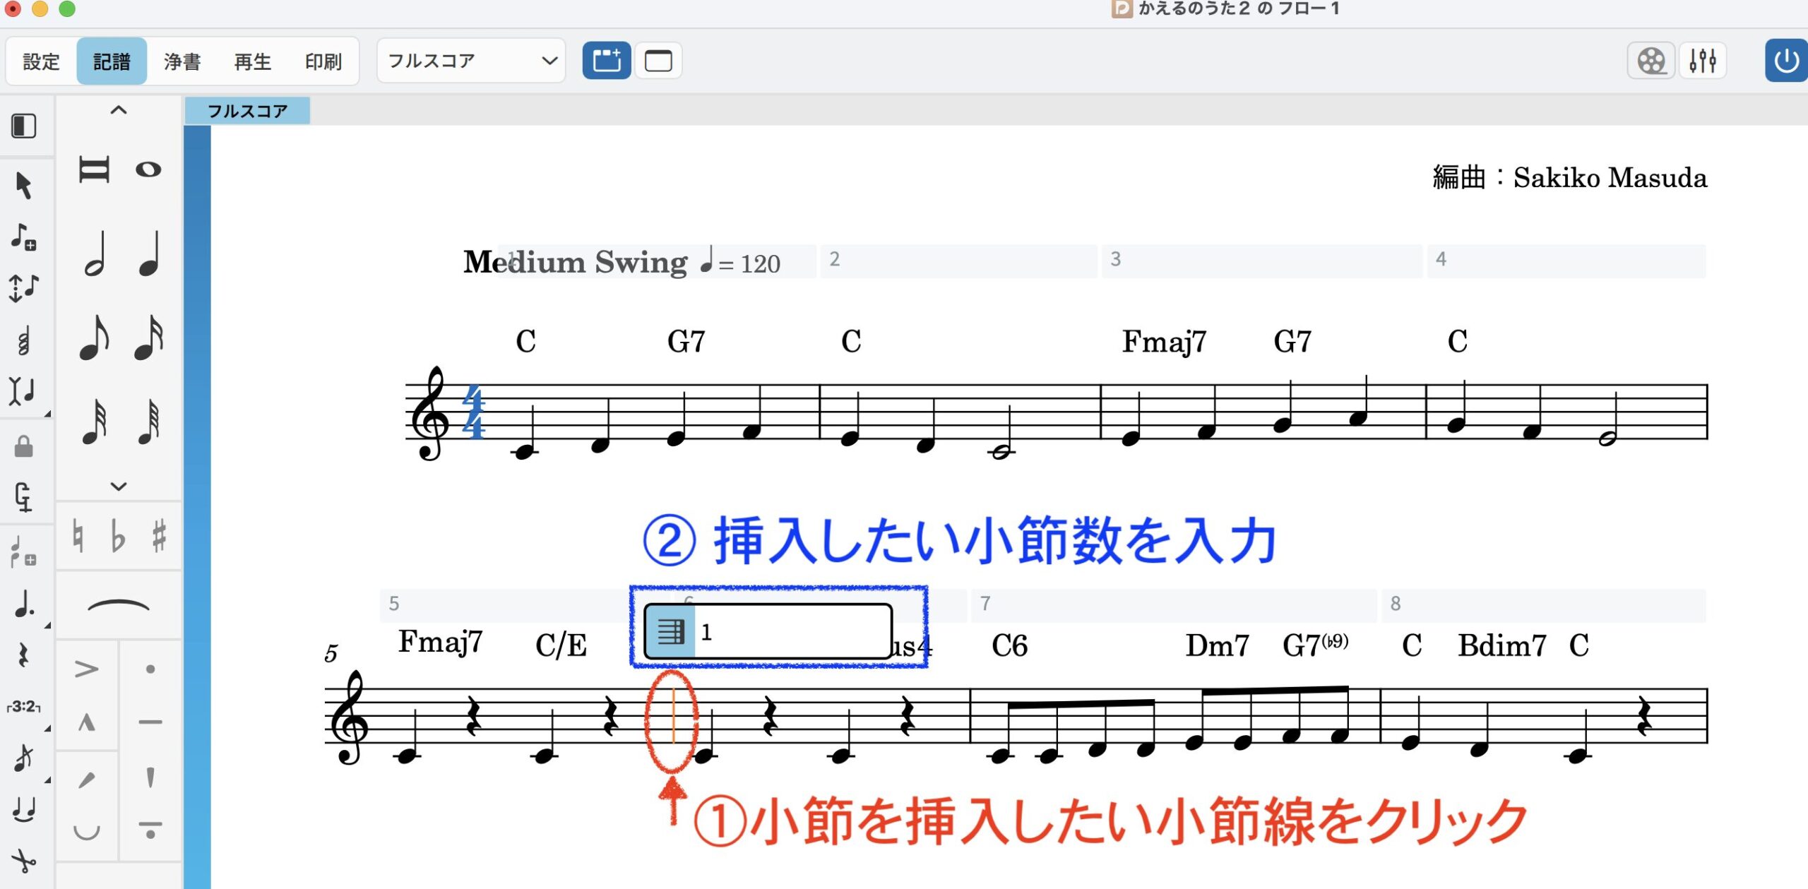Choose the eighth note duration
The height and width of the screenshot is (889, 1808).
[95, 338]
